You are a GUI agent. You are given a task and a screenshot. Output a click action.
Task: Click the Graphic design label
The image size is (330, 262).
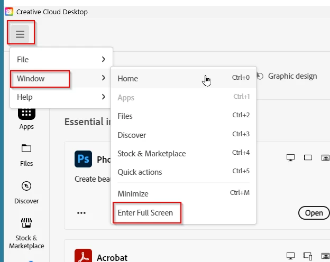pyautogui.click(x=292, y=76)
